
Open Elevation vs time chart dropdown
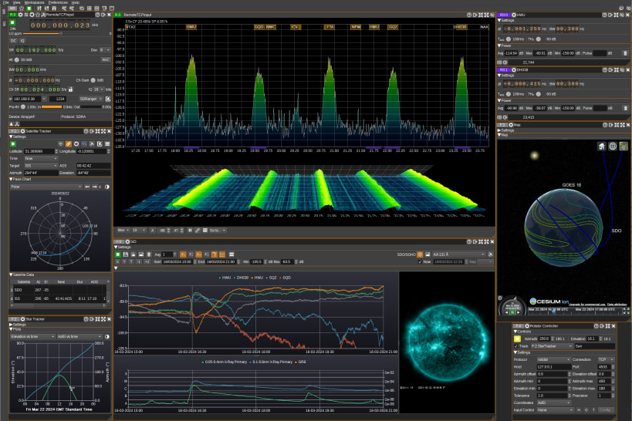pyautogui.click(x=32, y=336)
